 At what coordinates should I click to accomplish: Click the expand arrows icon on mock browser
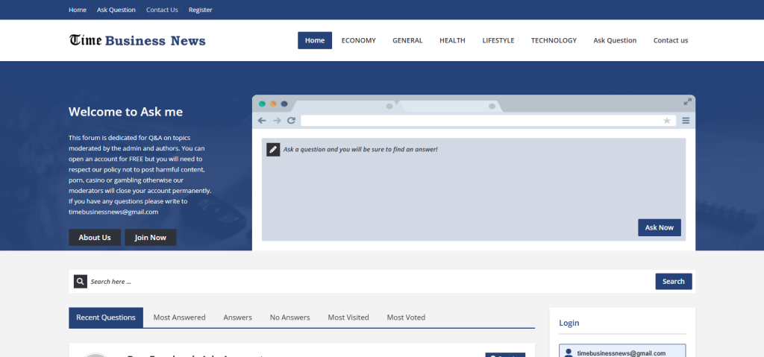(x=687, y=101)
